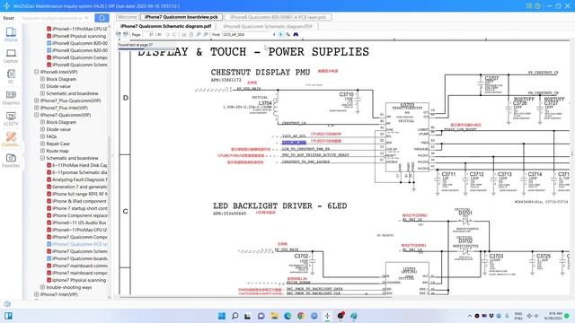The width and height of the screenshot is (575, 323).
Task: Expand trouble-shooting ways node
Action: [x=42, y=287]
